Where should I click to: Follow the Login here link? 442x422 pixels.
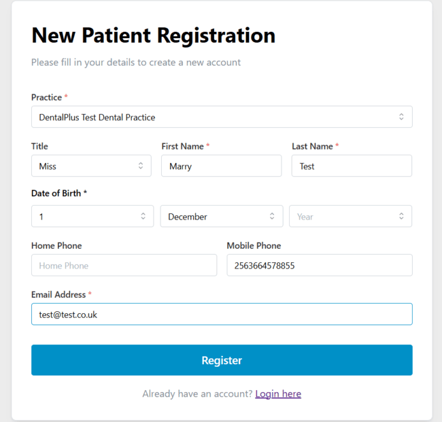point(278,394)
